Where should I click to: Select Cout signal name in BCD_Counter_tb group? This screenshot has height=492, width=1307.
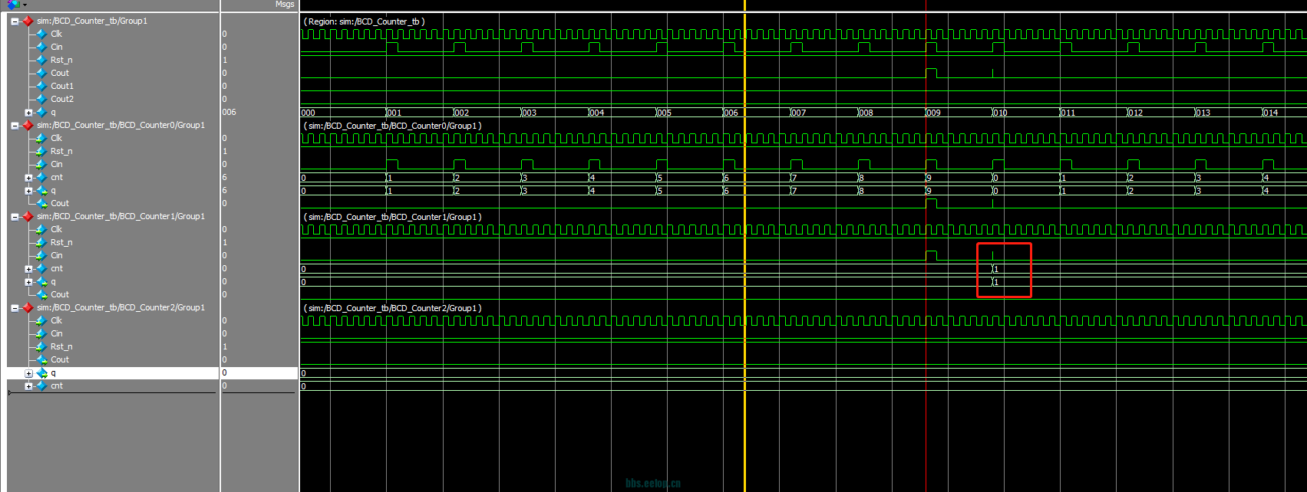coord(60,74)
